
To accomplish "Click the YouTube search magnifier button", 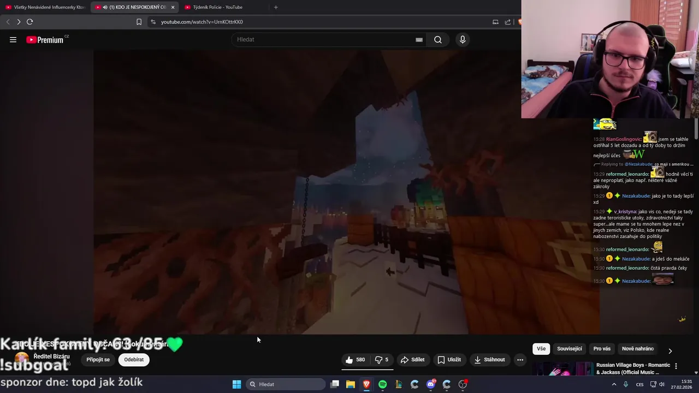I will (438, 40).
